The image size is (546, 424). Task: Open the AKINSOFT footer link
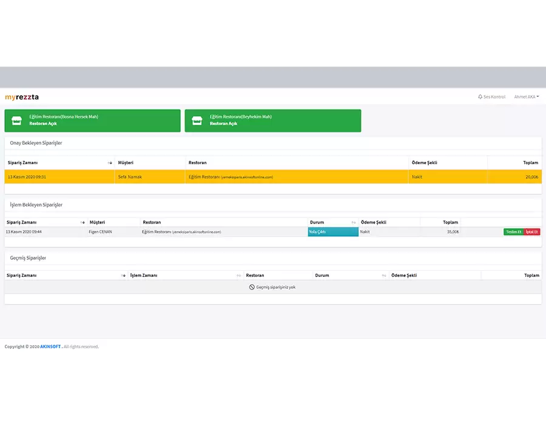50,346
